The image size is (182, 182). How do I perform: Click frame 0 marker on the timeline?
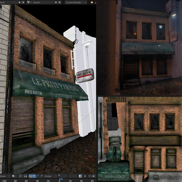(x=60, y=181)
